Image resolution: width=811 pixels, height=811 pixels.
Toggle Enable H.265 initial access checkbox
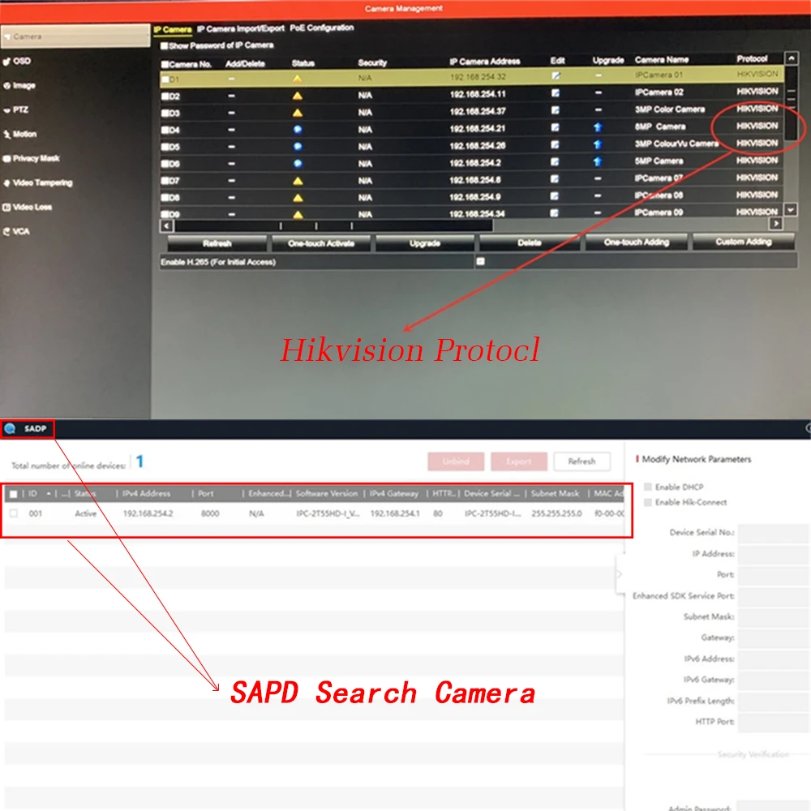click(x=480, y=261)
